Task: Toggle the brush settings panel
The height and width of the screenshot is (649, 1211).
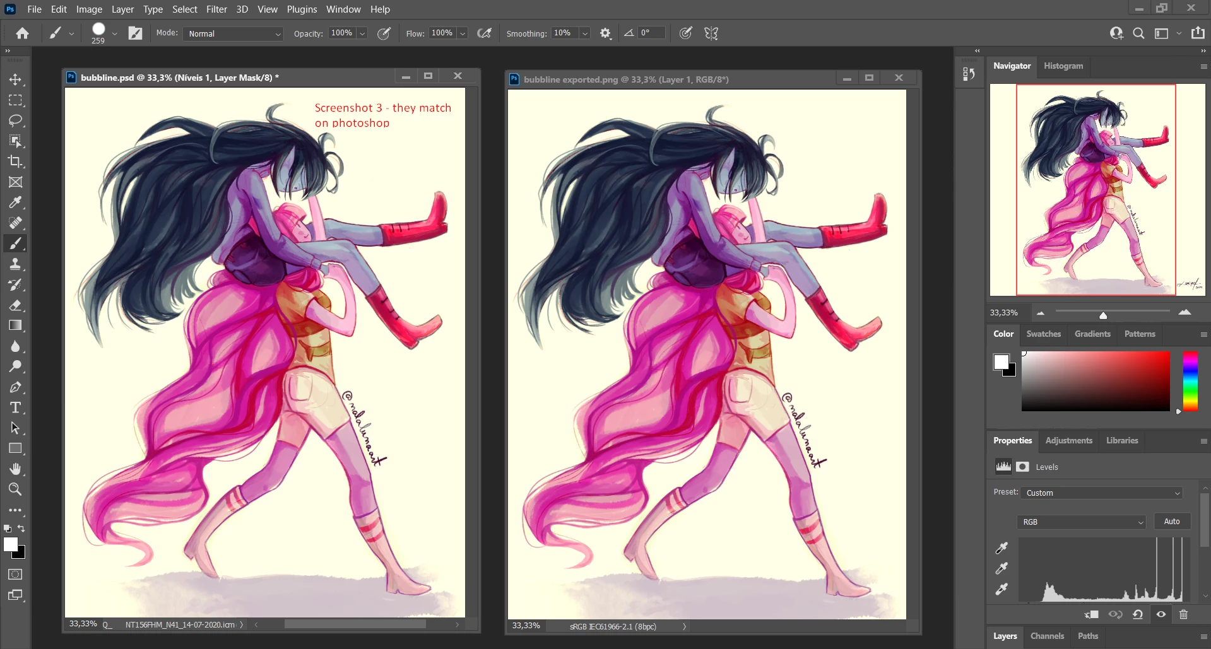Action: [x=135, y=33]
